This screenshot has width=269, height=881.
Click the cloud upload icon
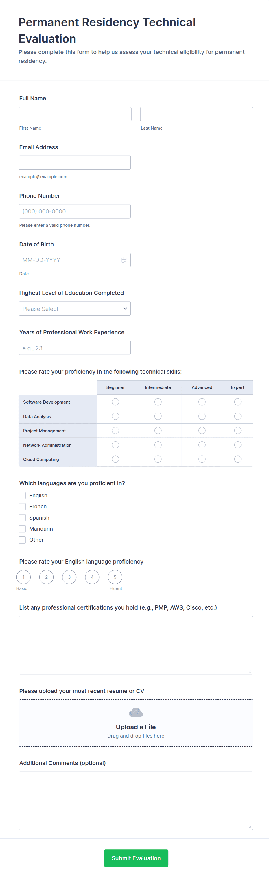tap(136, 712)
